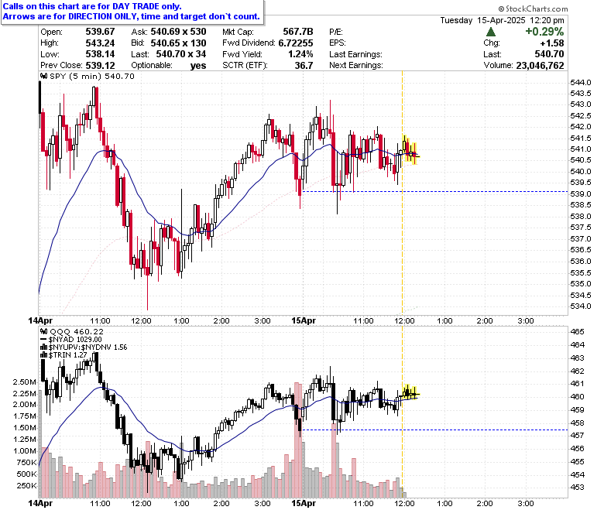Click the "14Apr" date label under QQQ panel
The width and height of the screenshot is (604, 510).
[x=40, y=503]
